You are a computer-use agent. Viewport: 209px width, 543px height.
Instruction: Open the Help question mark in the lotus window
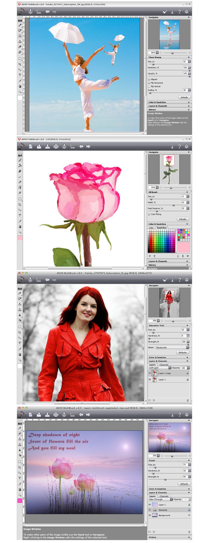pyautogui.click(x=179, y=414)
